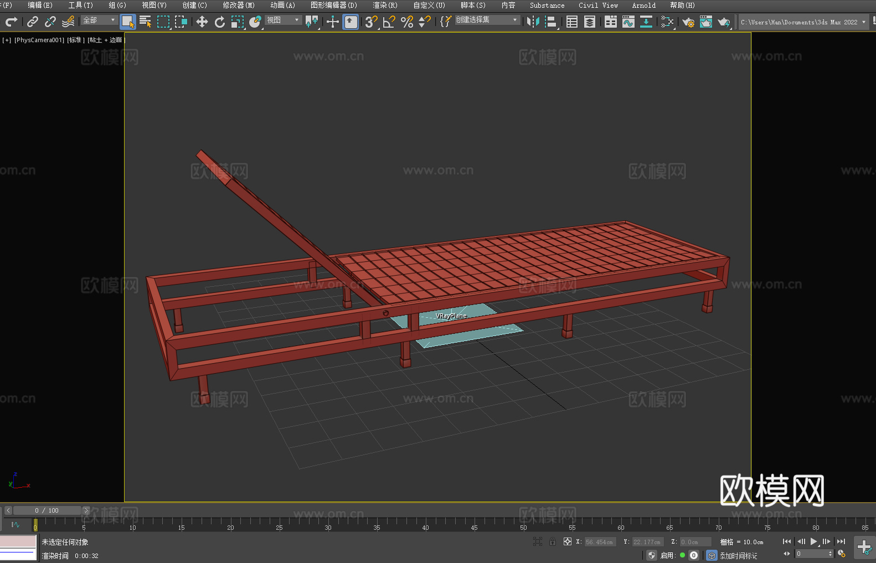
Task: Open the 视图(V) menu
Action: pos(154,5)
